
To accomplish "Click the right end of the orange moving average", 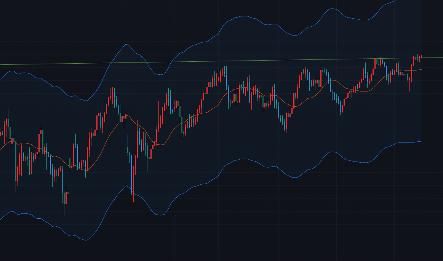I will pos(421,70).
